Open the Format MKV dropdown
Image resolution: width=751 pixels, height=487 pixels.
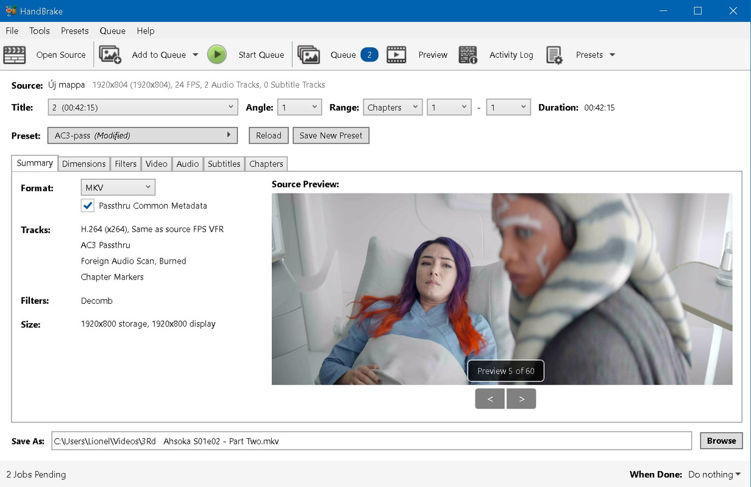[x=118, y=187]
